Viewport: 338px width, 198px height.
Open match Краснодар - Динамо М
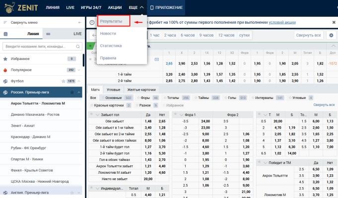[30, 137]
